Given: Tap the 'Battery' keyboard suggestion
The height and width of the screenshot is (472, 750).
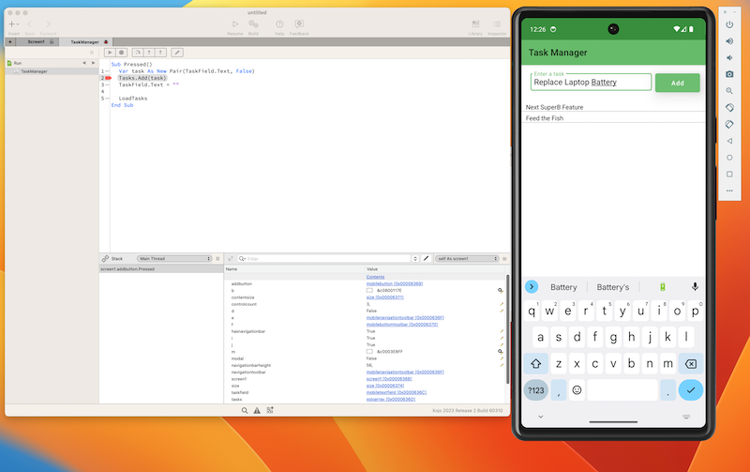Looking at the screenshot, I should coord(563,287).
